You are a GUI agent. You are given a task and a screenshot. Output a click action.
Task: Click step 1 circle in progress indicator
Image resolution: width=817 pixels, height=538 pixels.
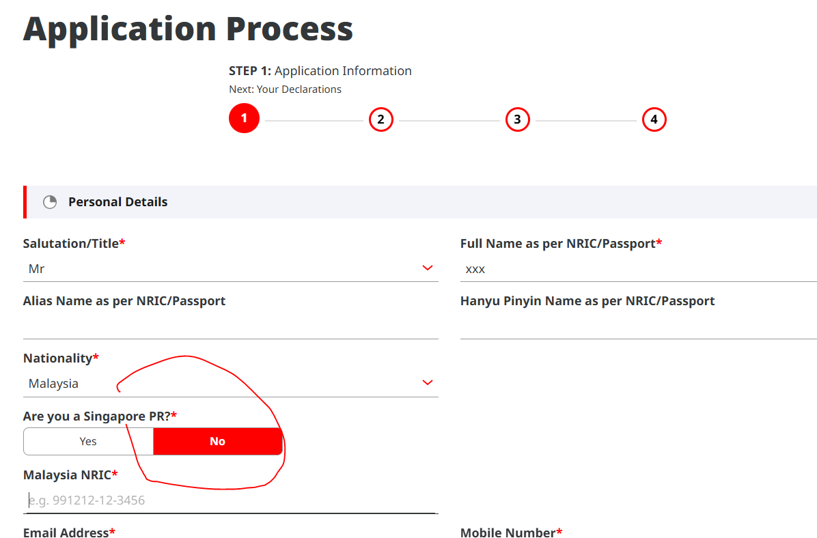[x=244, y=119]
